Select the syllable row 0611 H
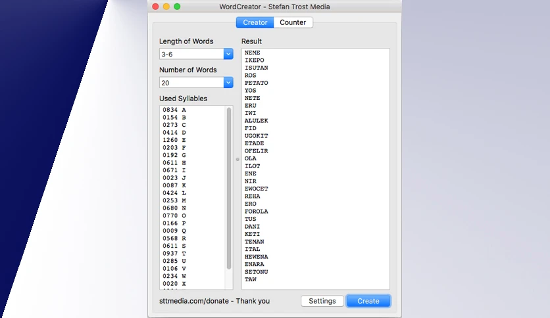 pyautogui.click(x=174, y=162)
